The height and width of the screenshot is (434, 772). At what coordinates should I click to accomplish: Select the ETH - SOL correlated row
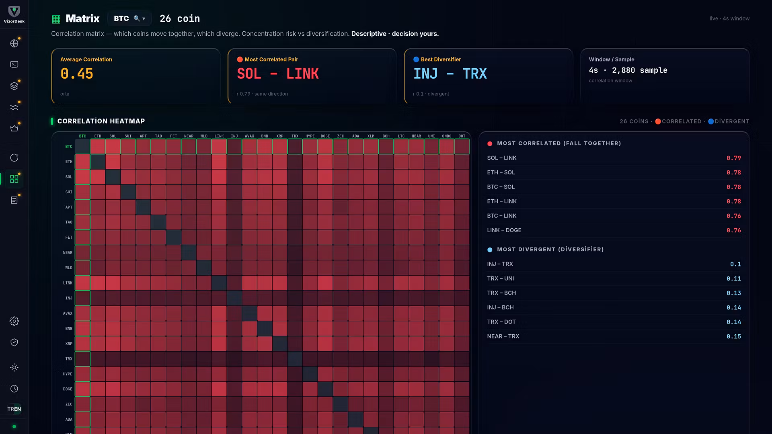click(x=614, y=172)
